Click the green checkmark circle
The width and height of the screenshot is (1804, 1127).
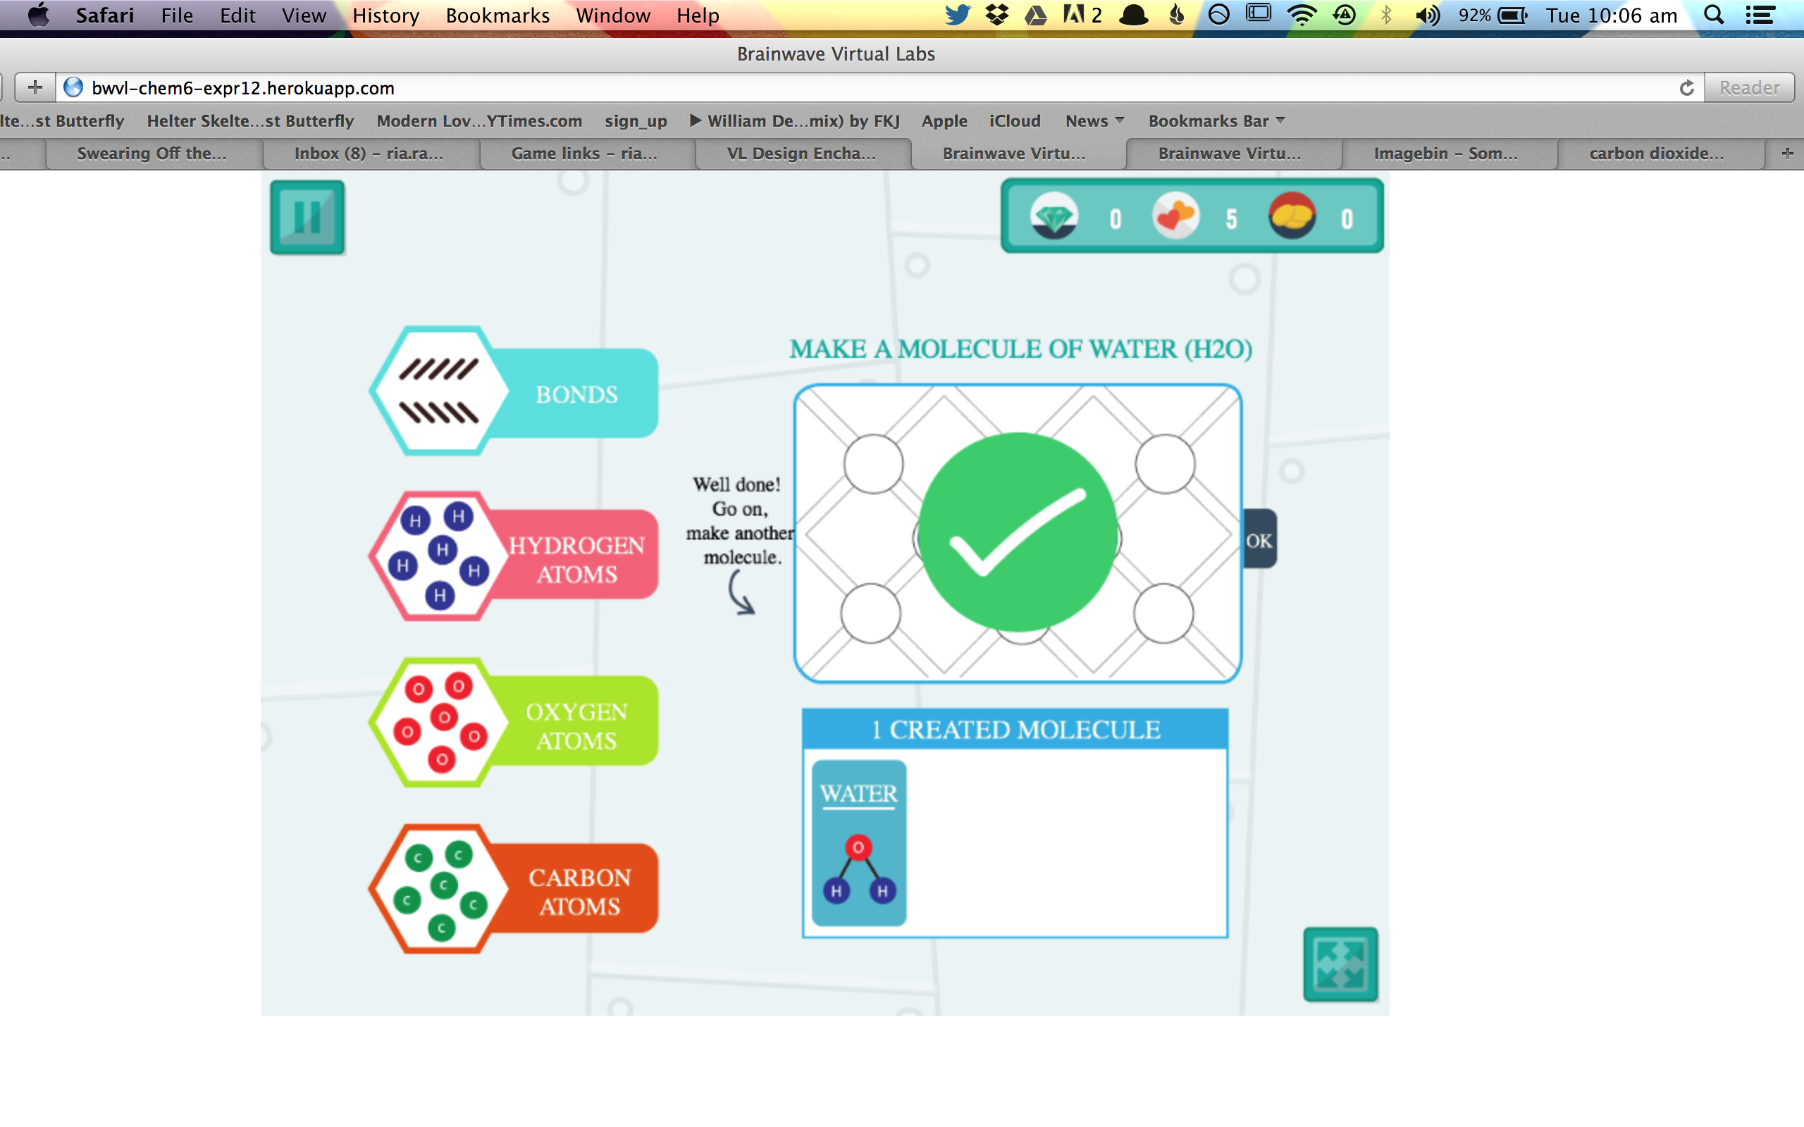click(x=1018, y=533)
